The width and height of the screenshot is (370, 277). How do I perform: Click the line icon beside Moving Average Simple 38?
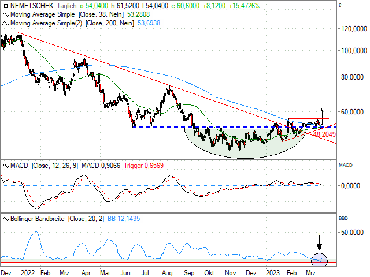pyautogui.click(x=6, y=14)
